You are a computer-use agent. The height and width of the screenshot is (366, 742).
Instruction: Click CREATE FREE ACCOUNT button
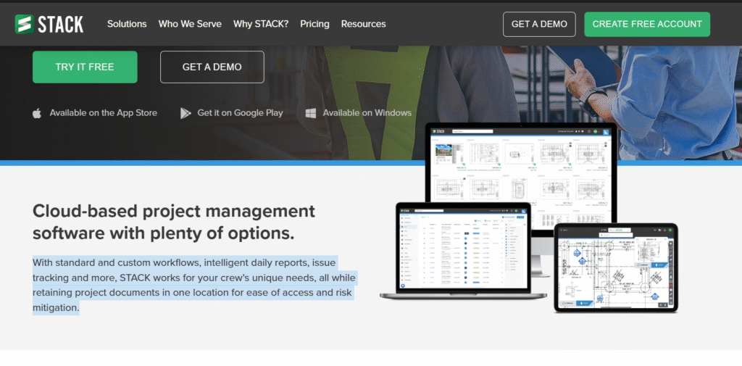pos(647,24)
